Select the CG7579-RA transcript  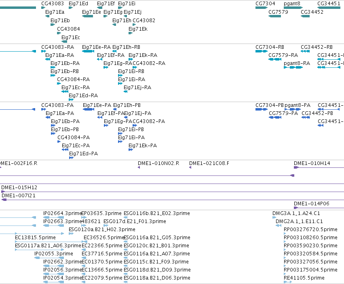point(275,59)
